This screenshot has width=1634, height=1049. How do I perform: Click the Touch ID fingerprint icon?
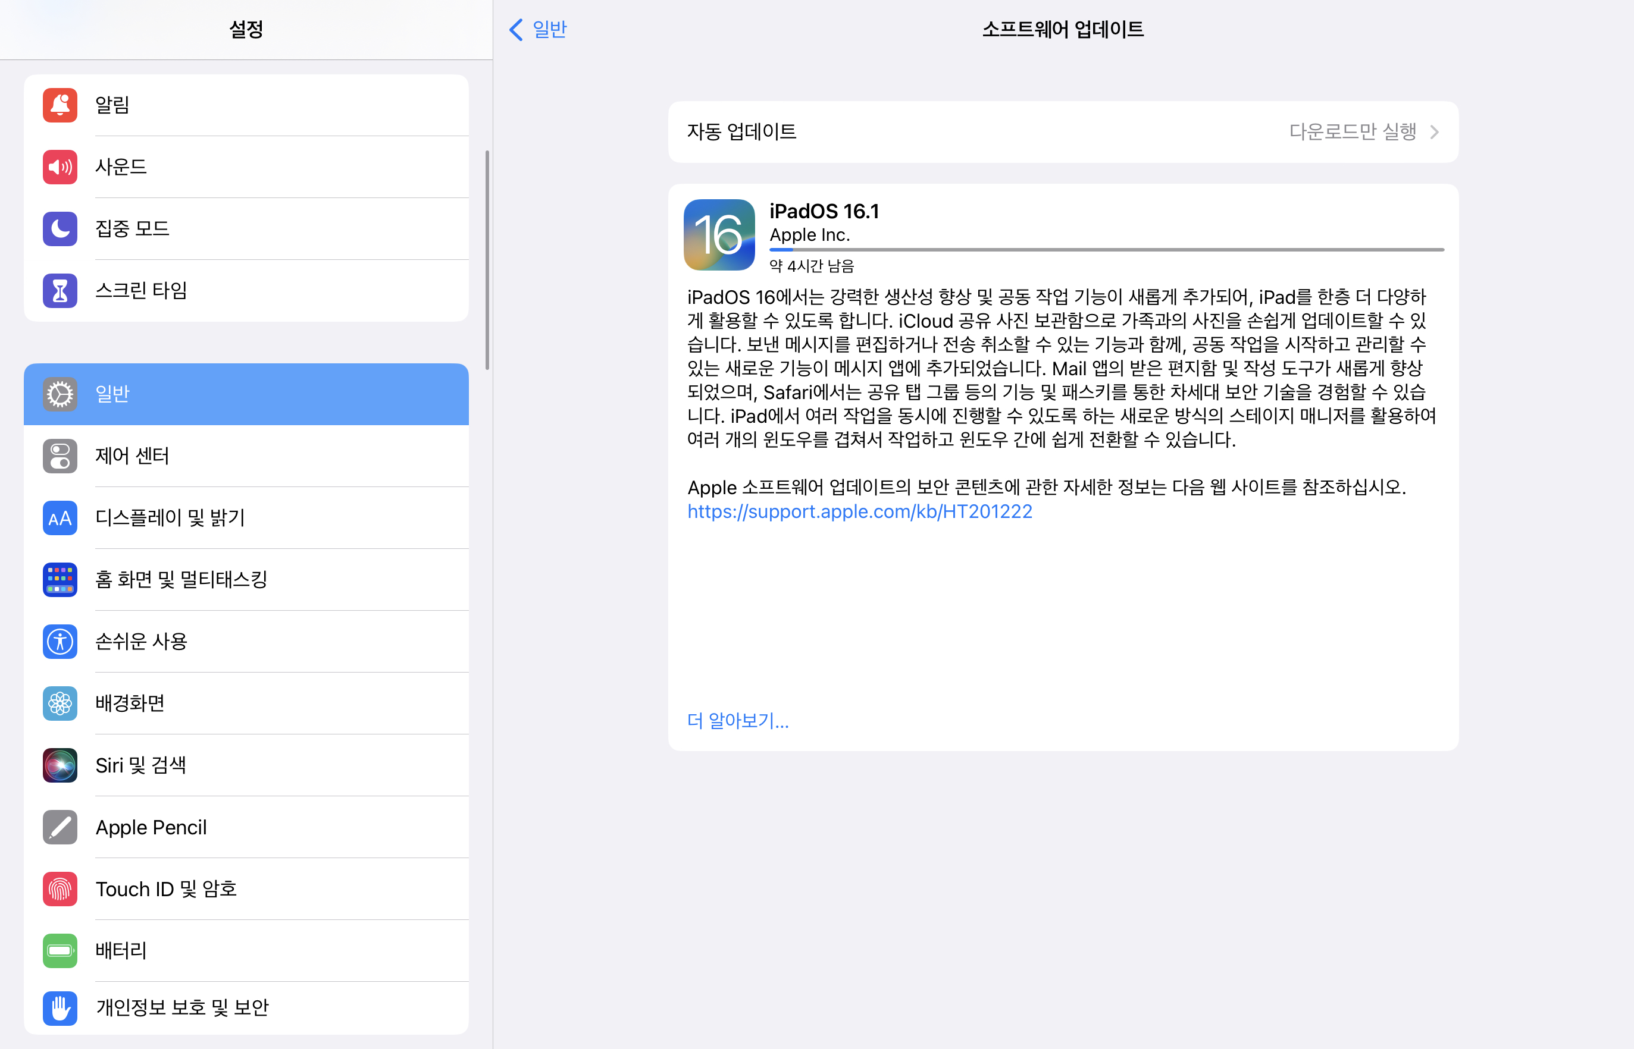(60, 889)
